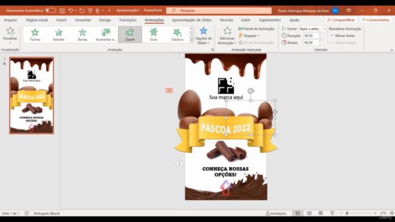Select the Forma animation effect
The image size is (395, 222).
(35, 35)
